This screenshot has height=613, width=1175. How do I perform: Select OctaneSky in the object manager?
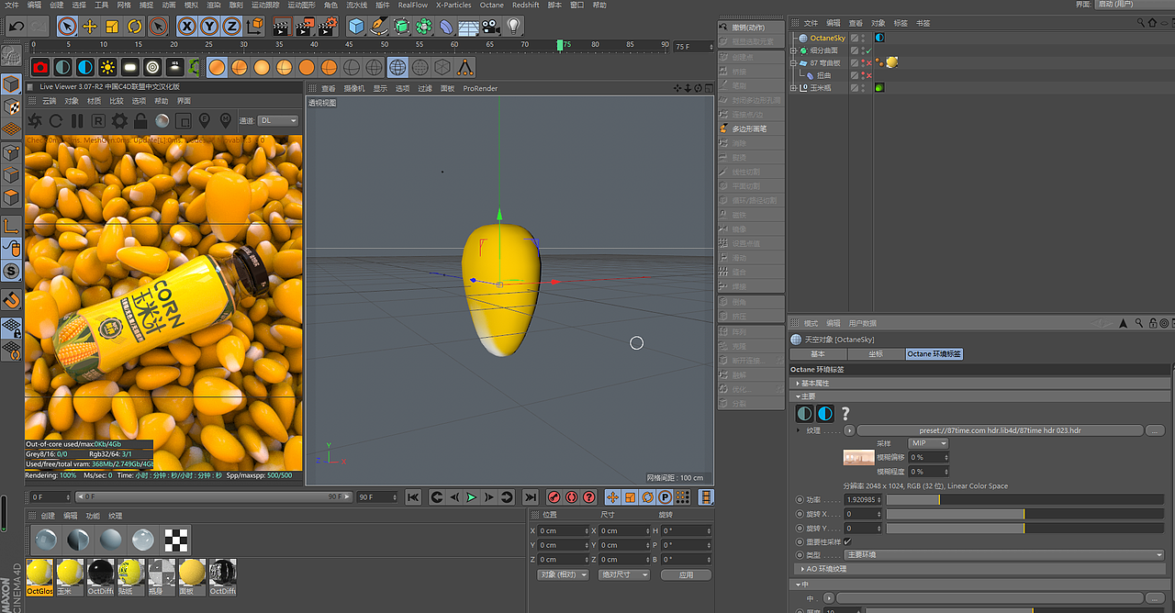pos(827,38)
